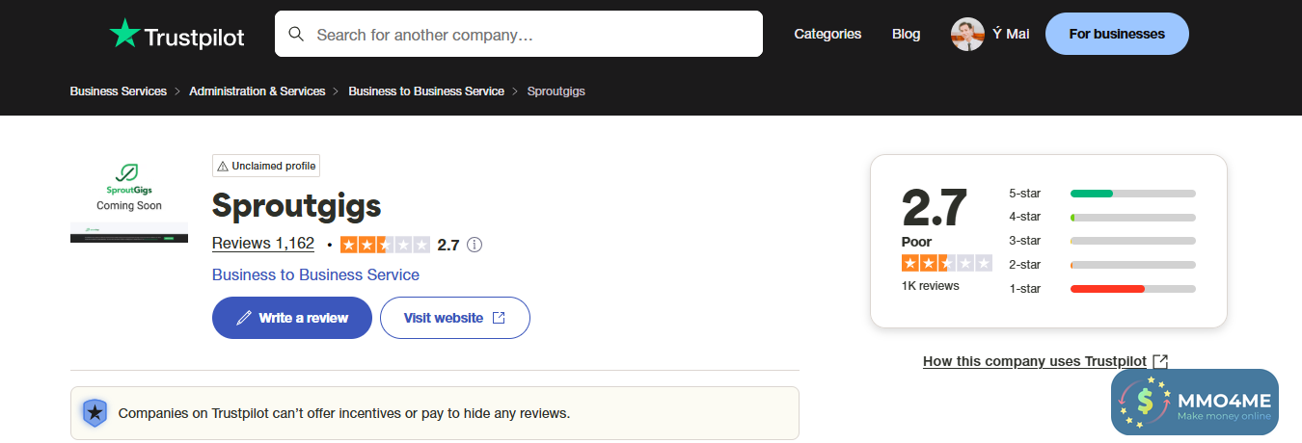This screenshot has height=443, width=1302.
Task: Click the SproutGigs company logo thumbnail
Action: [x=129, y=199]
